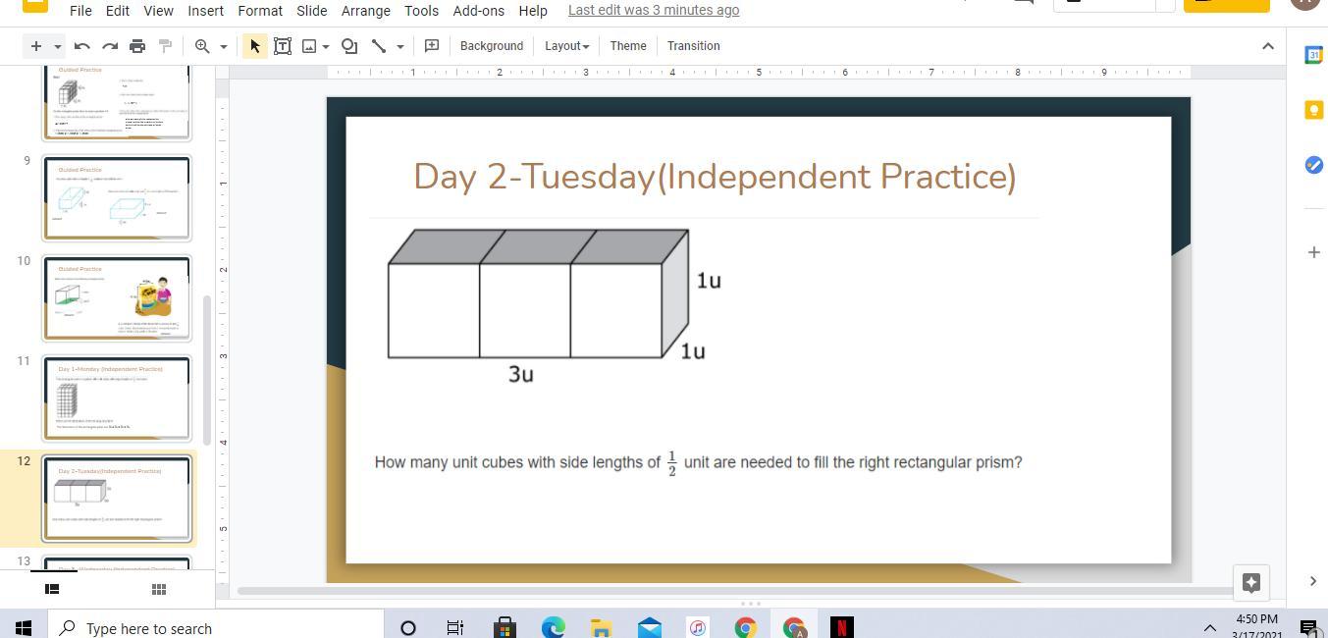Open the Mail app from the taskbar
This screenshot has width=1328, height=638.
tap(649, 628)
